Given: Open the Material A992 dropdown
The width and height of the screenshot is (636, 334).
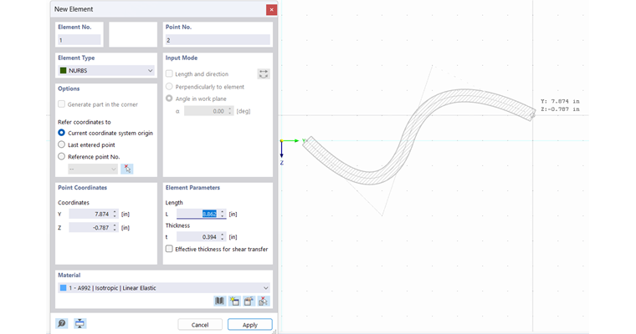Looking at the screenshot, I should 164,288.
